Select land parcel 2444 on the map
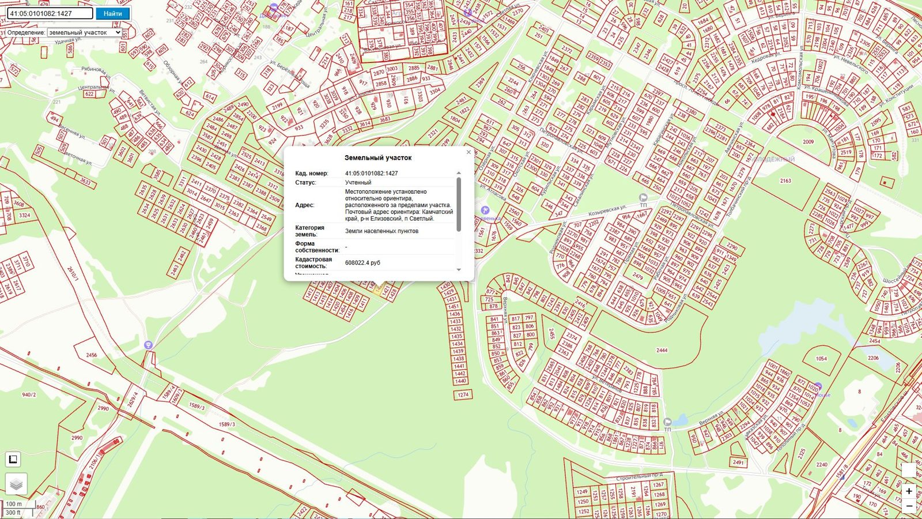 [x=662, y=350]
